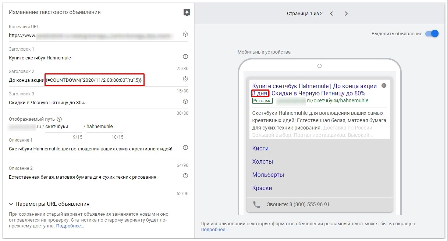Go to next preview page arrow
This screenshot has width=447, height=241.
click(x=346, y=14)
